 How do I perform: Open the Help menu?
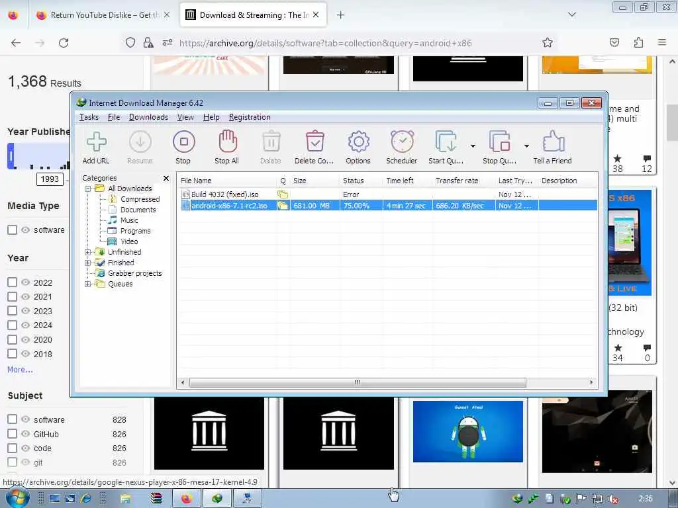click(x=211, y=117)
